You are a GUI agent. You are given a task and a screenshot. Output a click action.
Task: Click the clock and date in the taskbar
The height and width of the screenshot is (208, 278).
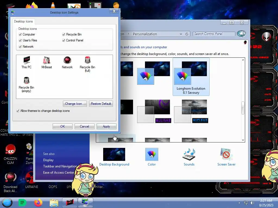coord(266,203)
